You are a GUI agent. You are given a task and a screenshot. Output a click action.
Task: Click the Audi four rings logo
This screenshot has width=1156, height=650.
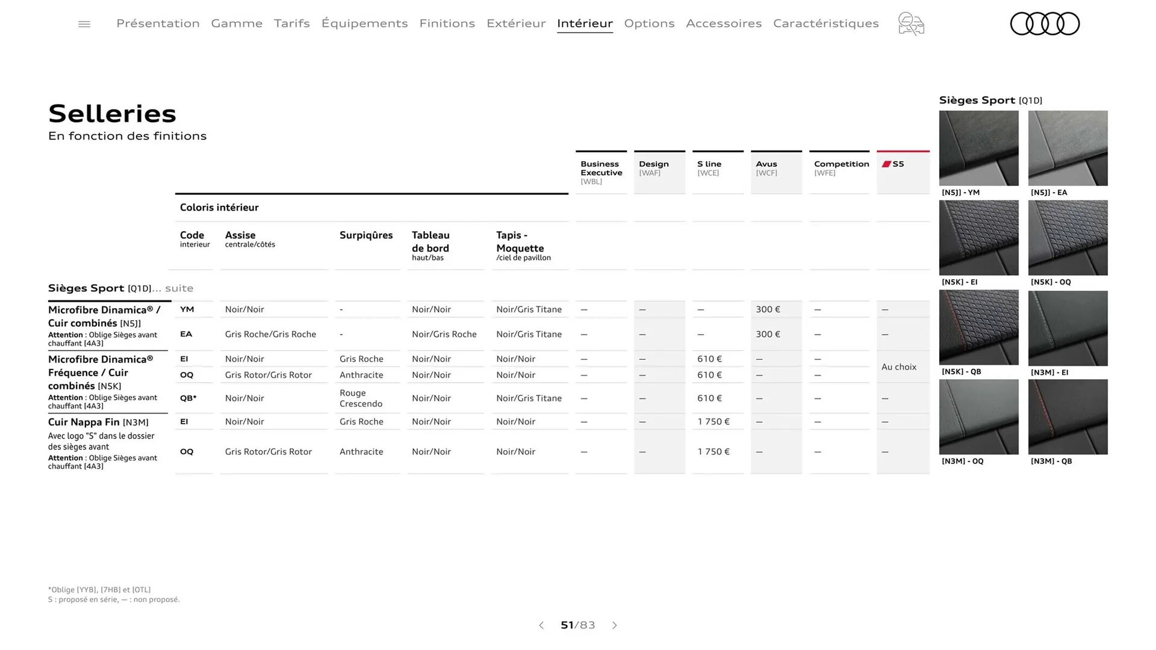point(1045,24)
